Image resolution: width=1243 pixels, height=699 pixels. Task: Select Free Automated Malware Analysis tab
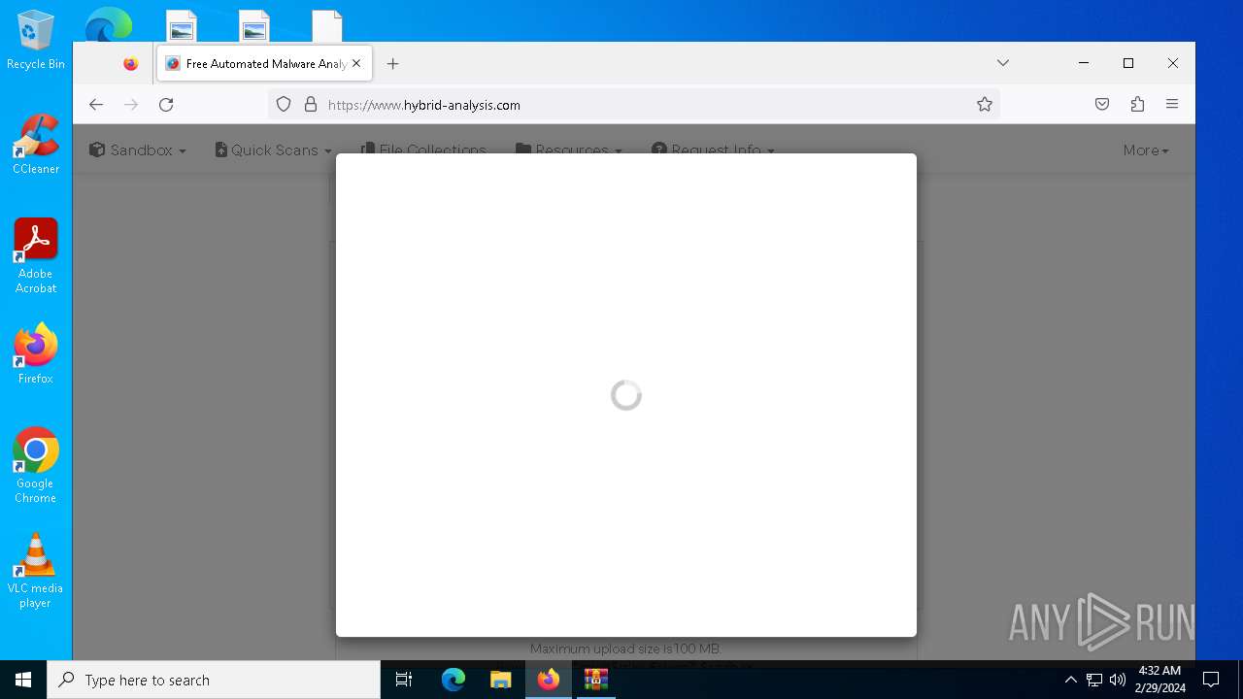pyautogui.click(x=264, y=64)
